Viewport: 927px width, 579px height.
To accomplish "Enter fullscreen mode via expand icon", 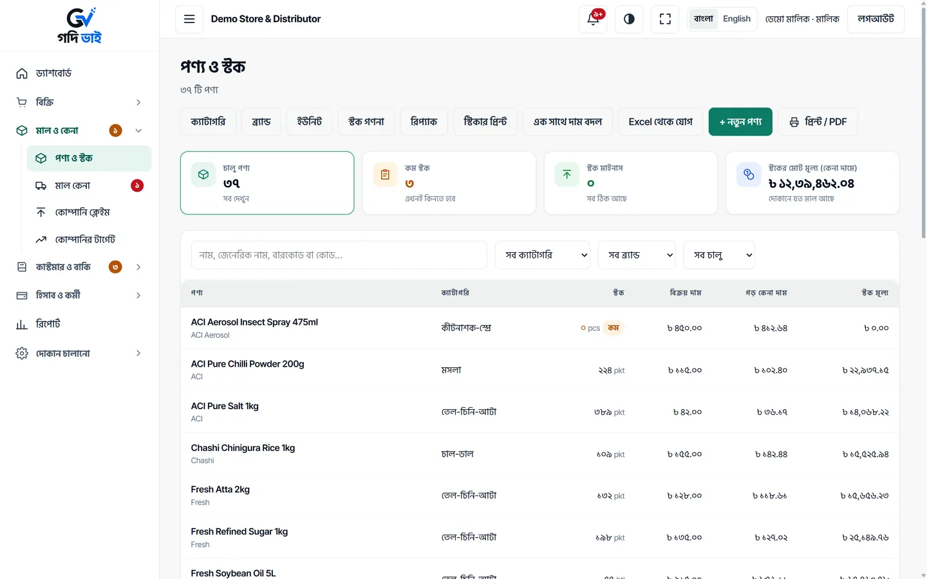I will click(x=665, y=19).
